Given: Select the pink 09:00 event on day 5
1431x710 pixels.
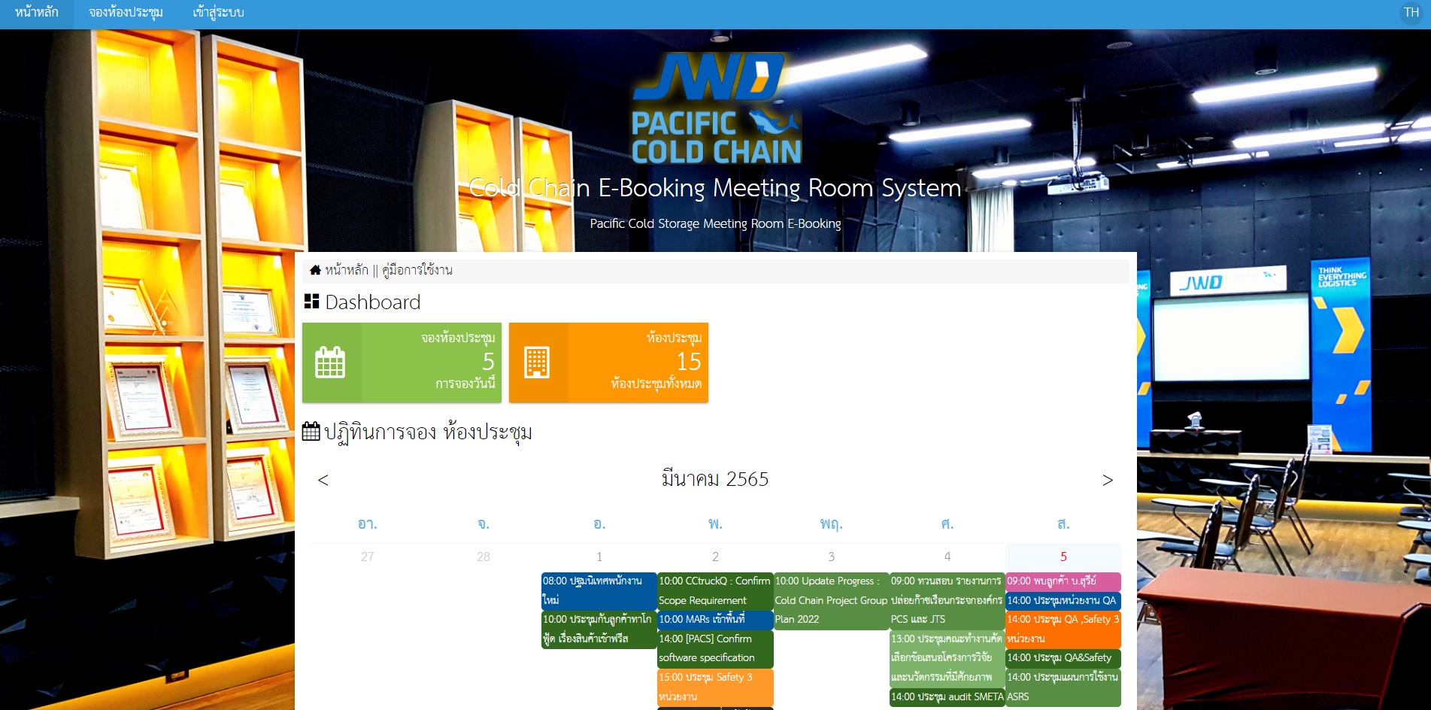Looking at the screenshot, I should (1063, 581).
